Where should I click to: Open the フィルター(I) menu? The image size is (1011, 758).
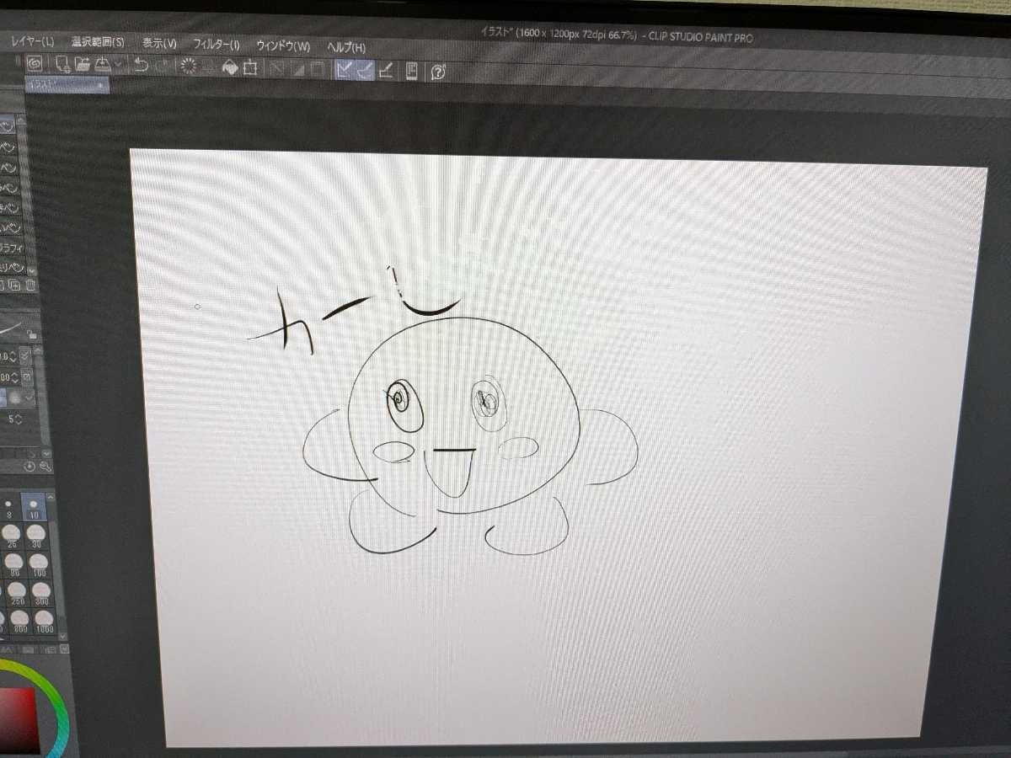click(217, 44)
